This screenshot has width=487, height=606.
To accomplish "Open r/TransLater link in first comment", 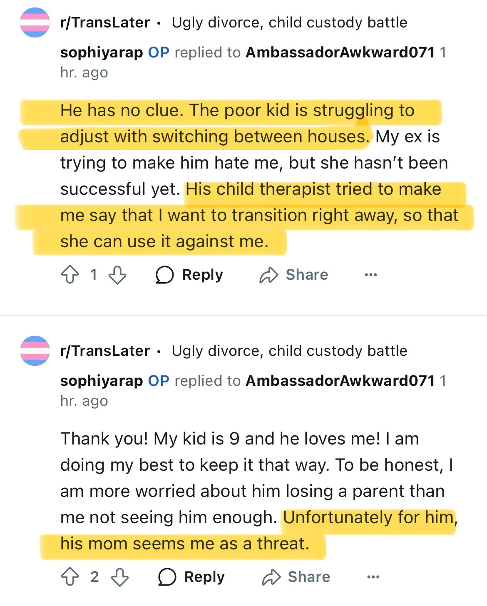I will (105, 22).
